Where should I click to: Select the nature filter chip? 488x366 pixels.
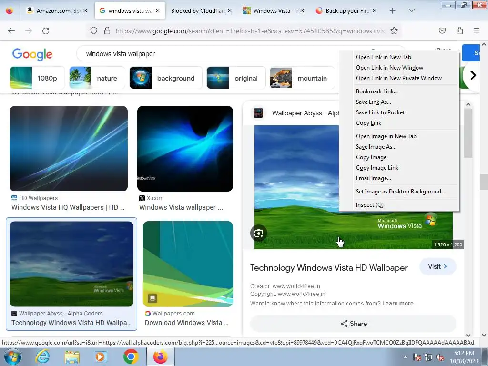click(97, 78)
